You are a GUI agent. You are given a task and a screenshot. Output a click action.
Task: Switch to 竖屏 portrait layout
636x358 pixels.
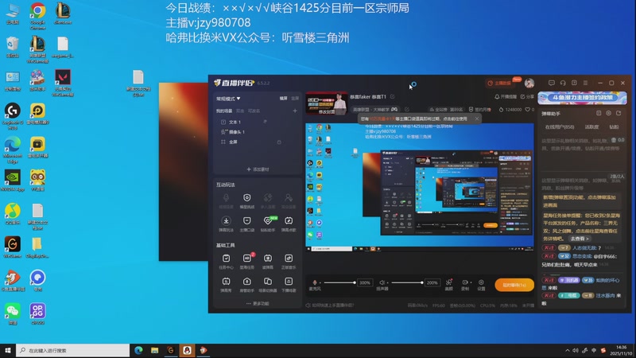tap(295, 99)
